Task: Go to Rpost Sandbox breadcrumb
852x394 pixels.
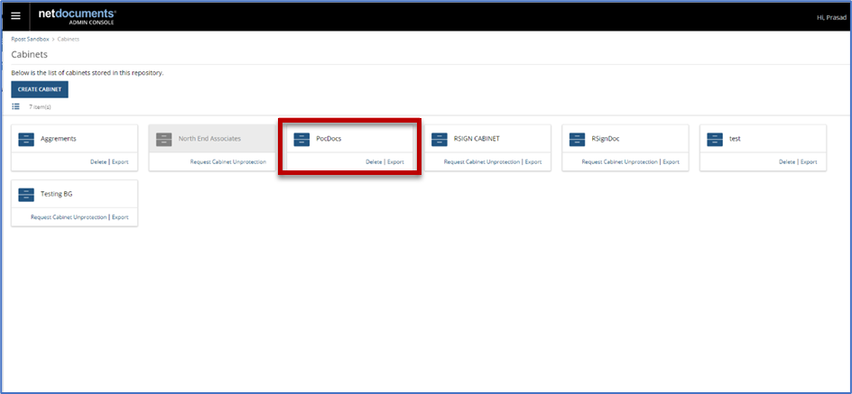Action: click(31, 40)
